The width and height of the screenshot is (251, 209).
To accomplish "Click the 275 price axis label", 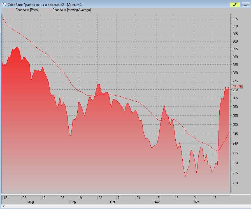I will (235, 81).
